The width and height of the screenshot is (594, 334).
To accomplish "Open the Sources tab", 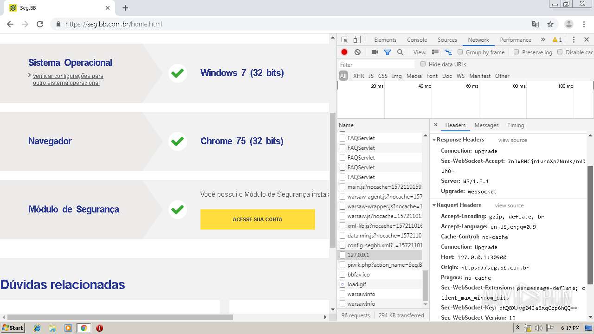I will (x=447, y=40).
